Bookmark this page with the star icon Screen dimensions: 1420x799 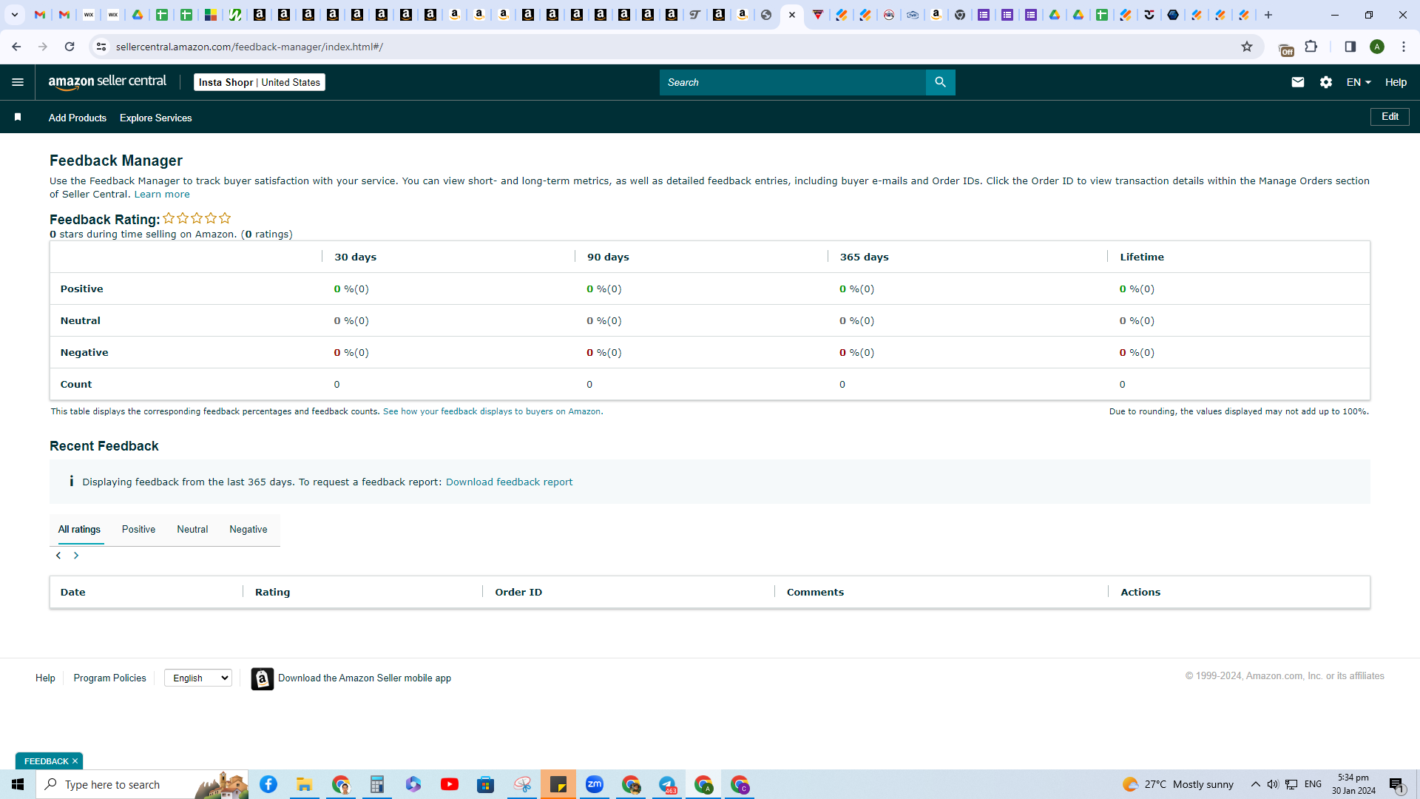(x=1247, y=47)
